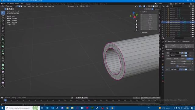Screen dimensions: 195x110
Task: Click LoopTools Circle button
Action: (150, 17)
